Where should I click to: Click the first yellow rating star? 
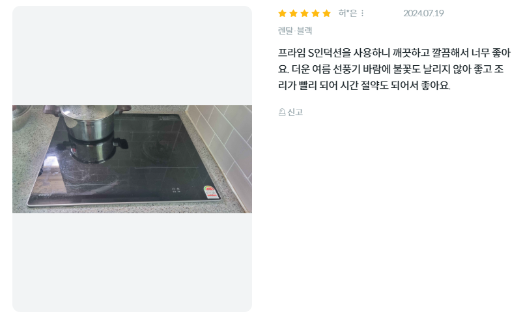pos(282,13)
